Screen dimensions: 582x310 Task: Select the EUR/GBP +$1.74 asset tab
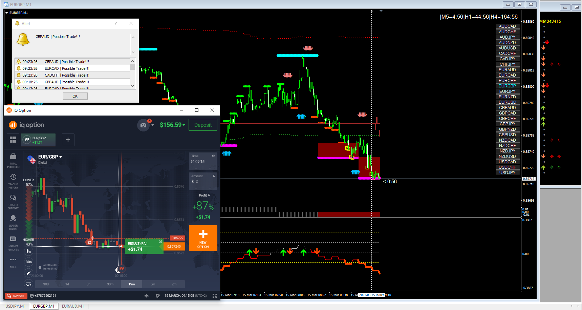[x=38, y=140]
